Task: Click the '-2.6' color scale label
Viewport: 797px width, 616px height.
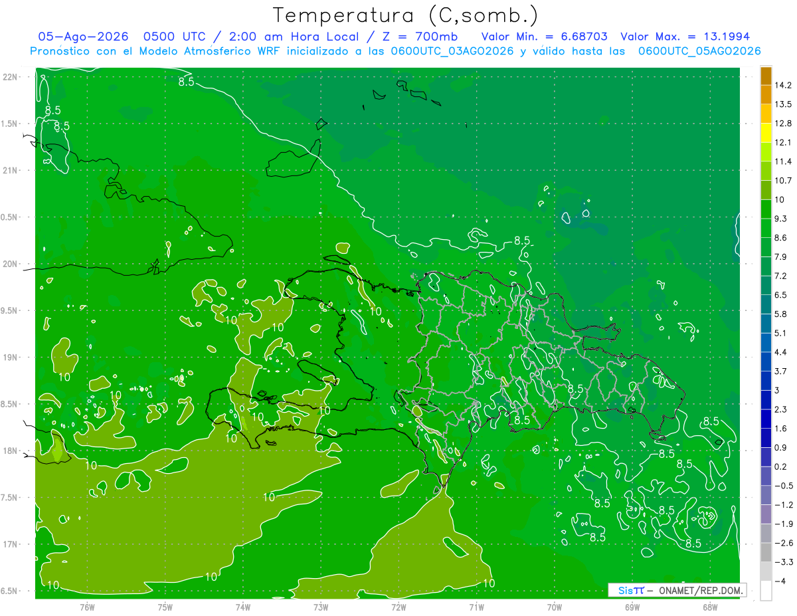Action: (784, 543)
